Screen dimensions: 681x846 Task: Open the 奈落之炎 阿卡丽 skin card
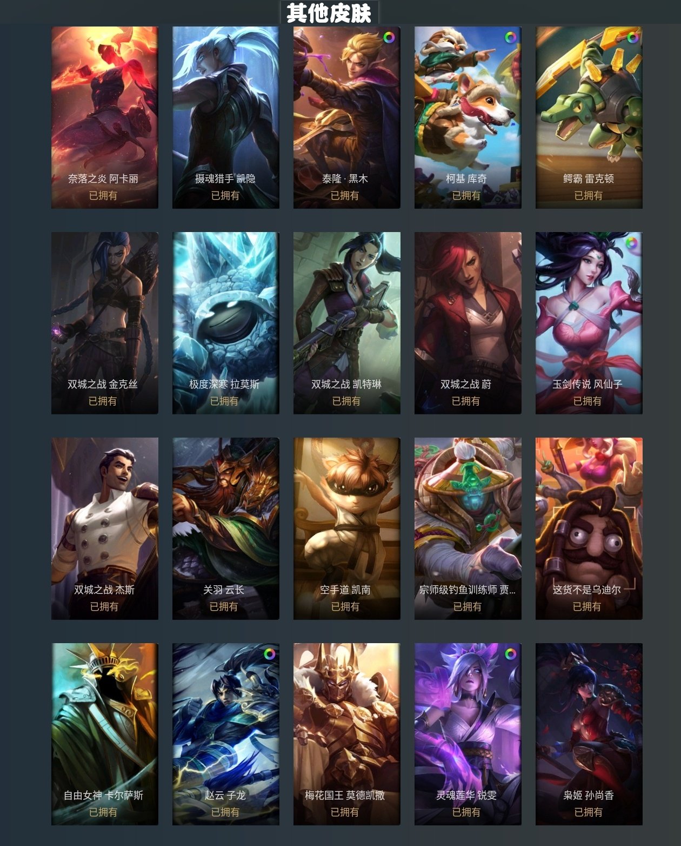coord(105,117)
